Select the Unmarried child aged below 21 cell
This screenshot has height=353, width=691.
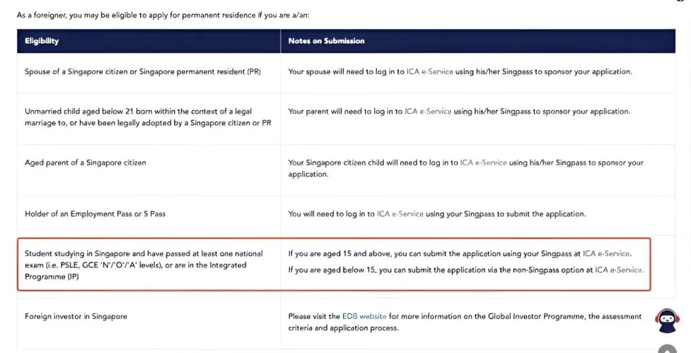coord(148,117)
